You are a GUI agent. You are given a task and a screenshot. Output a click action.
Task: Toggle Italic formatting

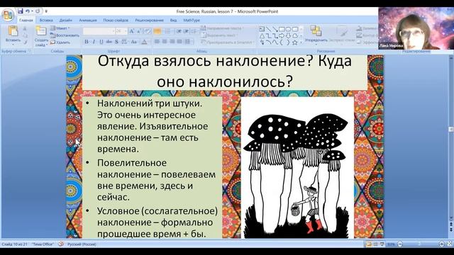pos(94,42)
